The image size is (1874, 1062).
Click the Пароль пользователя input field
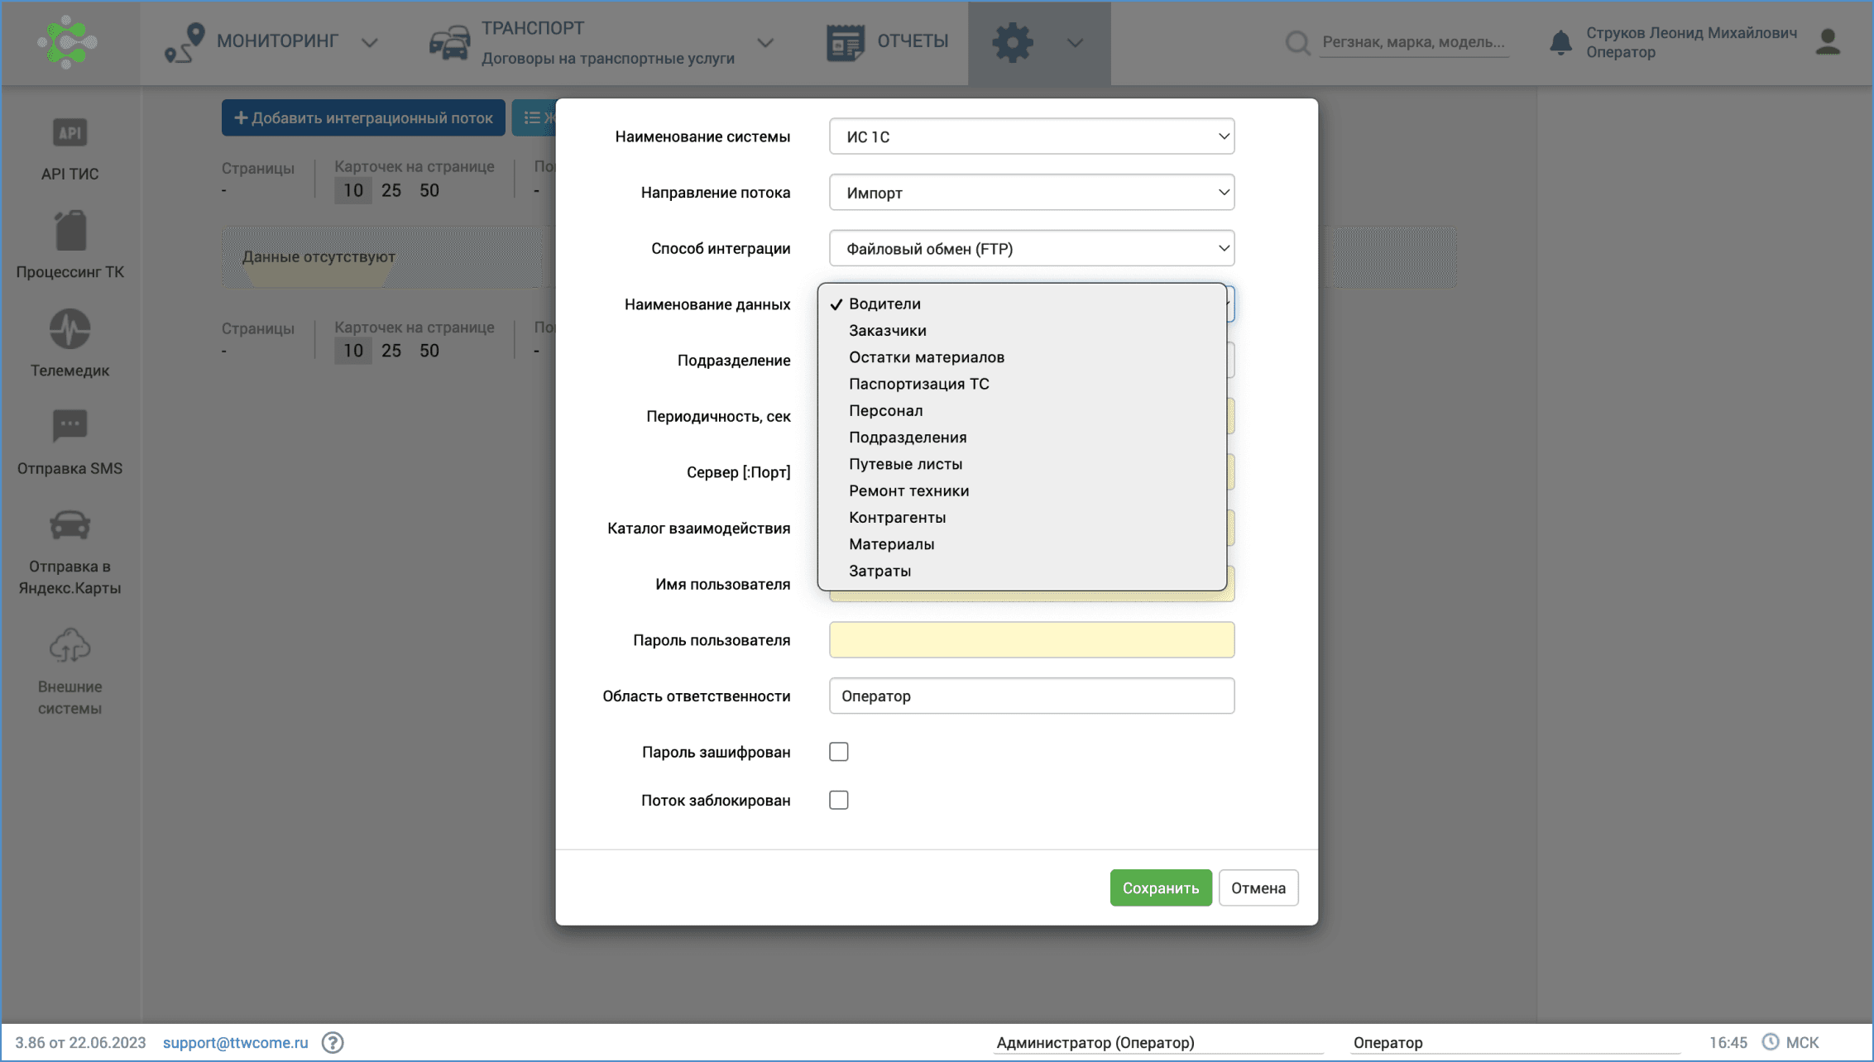[1031, 639]
